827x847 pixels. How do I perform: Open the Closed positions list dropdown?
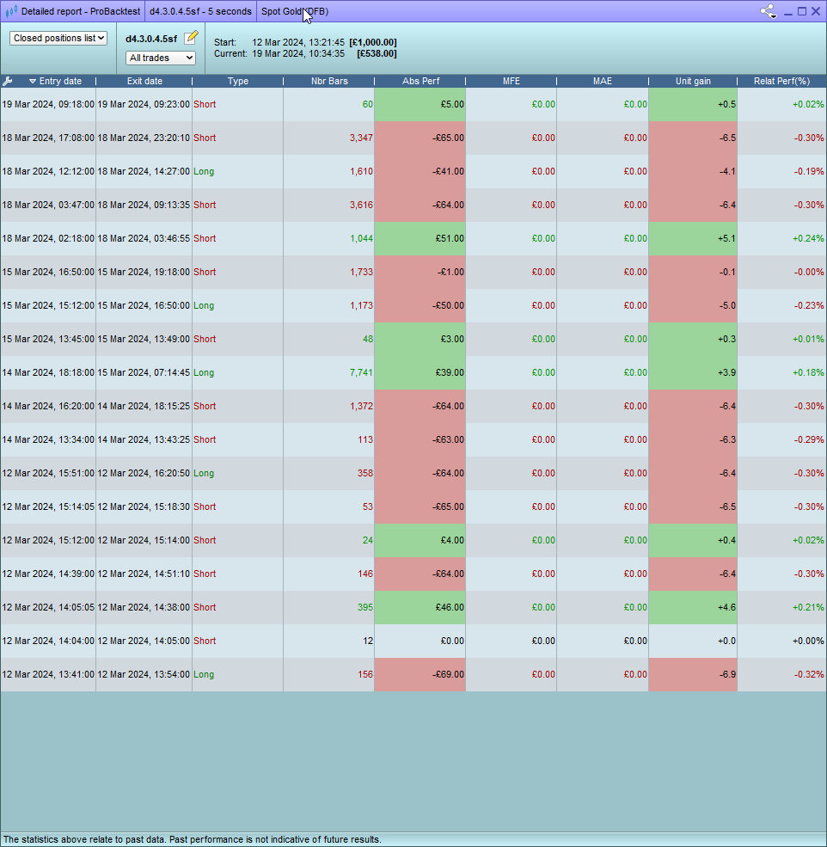[58, 39]
